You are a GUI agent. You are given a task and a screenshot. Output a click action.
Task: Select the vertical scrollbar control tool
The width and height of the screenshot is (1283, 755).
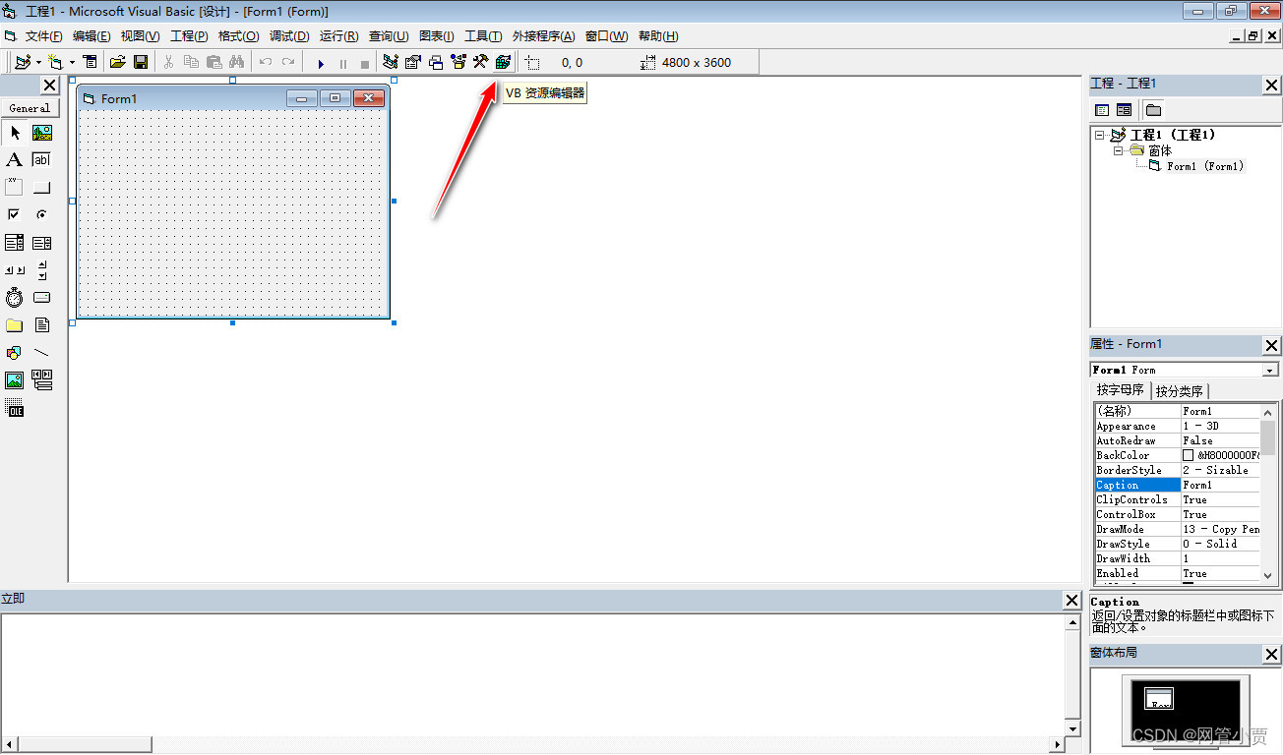coord(42,270)
